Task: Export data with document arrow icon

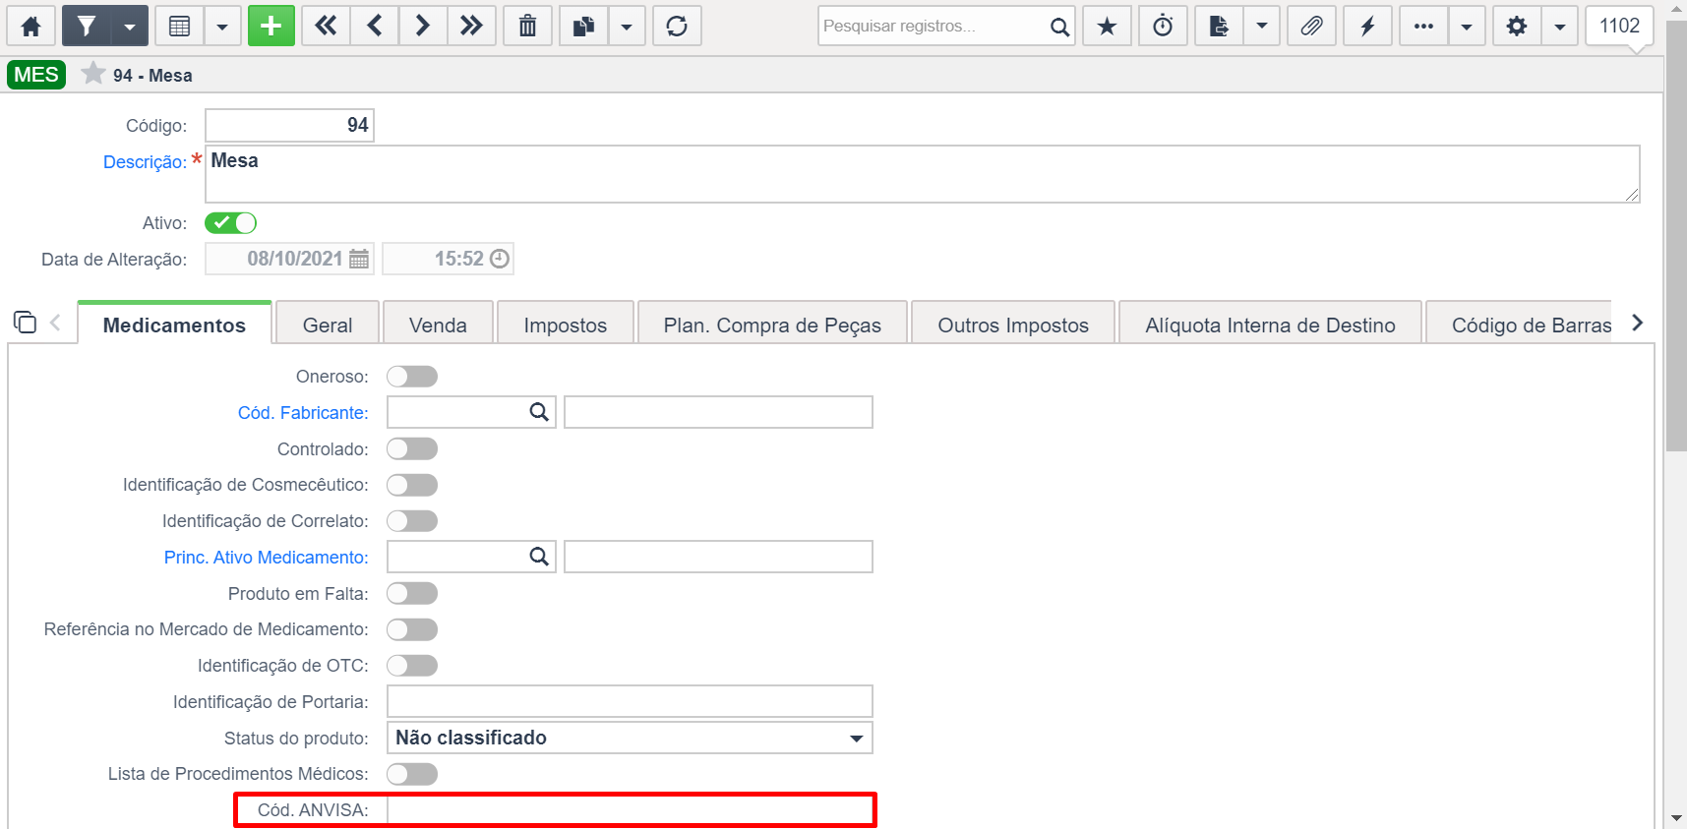Action: click(x=1219, y=26)
